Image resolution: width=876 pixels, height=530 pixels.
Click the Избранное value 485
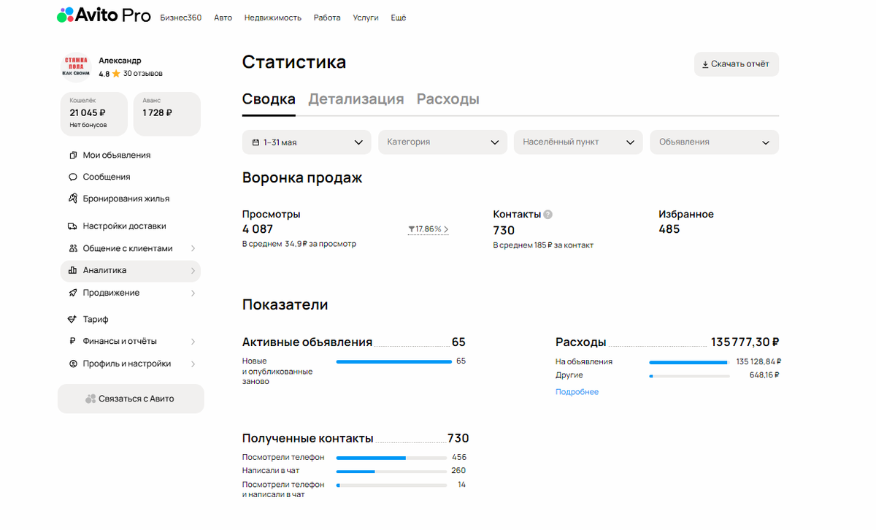click(669, 229)
